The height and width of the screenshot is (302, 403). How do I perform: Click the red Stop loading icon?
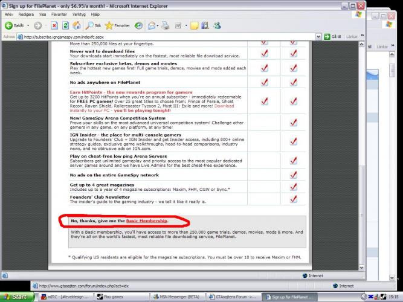click(x=54, y=25)
